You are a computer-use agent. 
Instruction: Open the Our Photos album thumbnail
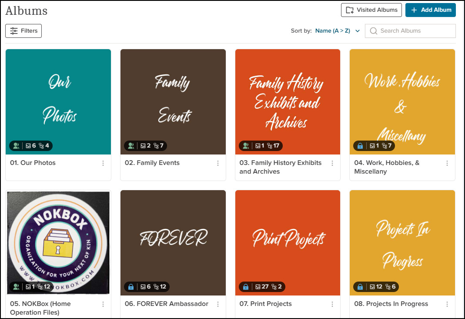coord(58,102)
